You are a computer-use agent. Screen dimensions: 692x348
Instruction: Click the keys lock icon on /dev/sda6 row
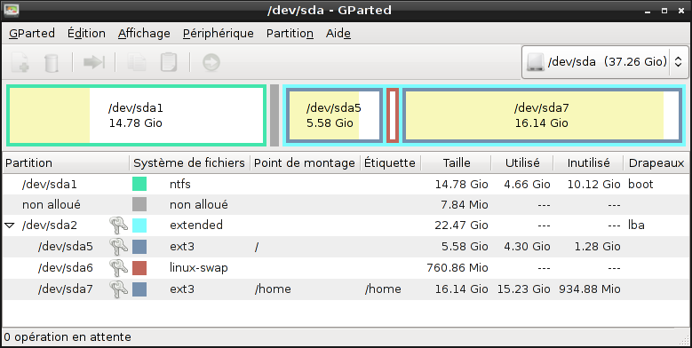pos(118,267)
